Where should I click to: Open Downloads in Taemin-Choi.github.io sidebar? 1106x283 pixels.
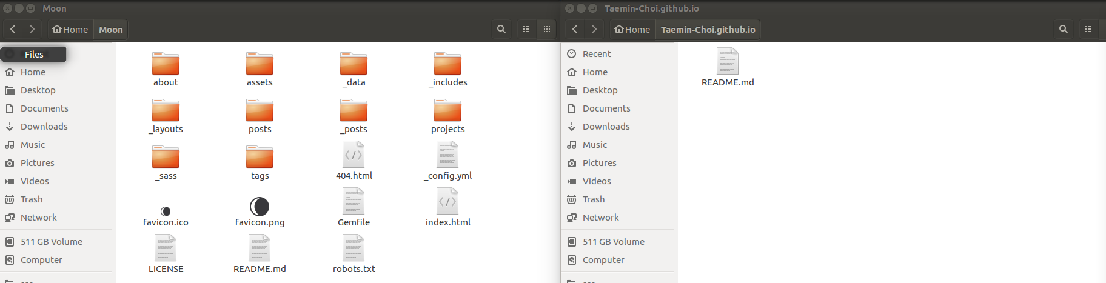(x=618, y=127)
